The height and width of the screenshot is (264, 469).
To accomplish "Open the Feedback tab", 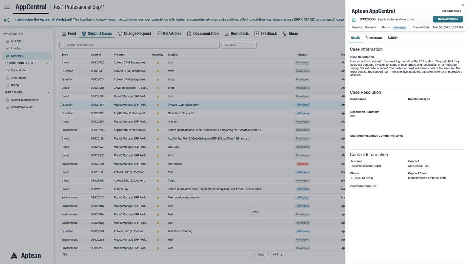I will coord(266,33).
